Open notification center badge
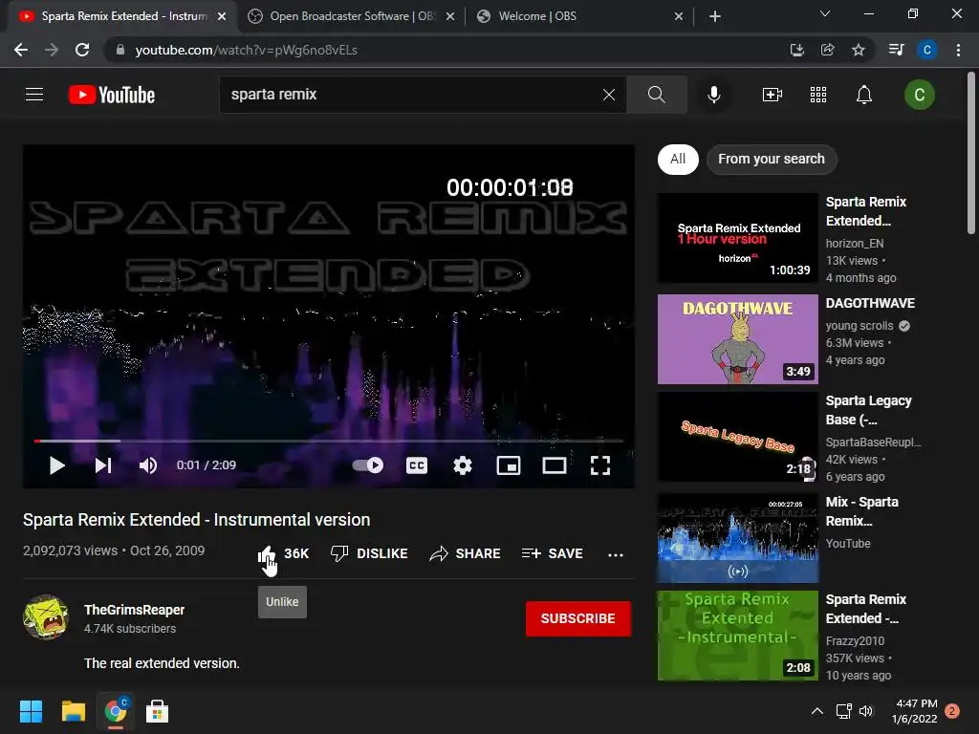979x734 pixels. pos(952,711)
